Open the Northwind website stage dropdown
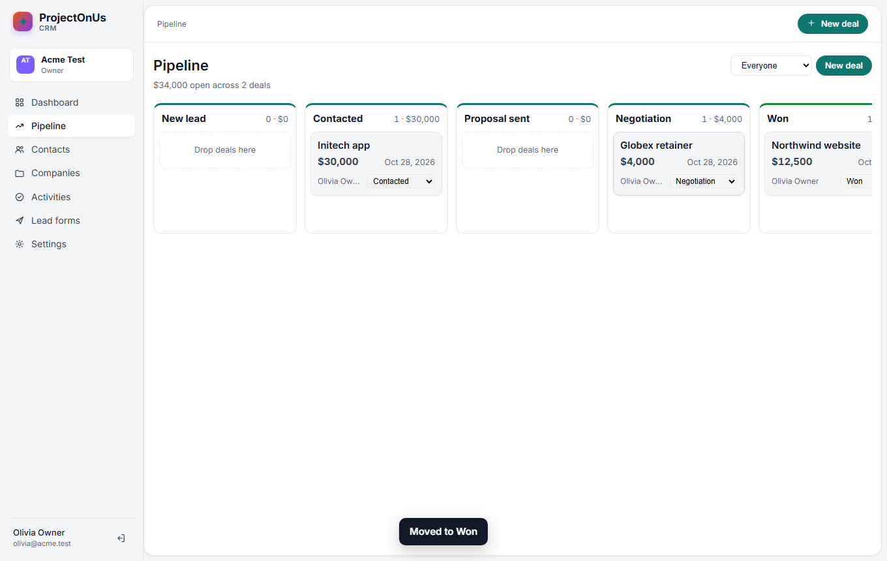This screenshot has width=887, height=561. [856, 181]
